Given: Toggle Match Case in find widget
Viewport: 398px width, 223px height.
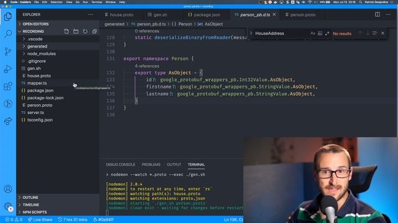Looking at the screenshot, I should click(312, 33).
